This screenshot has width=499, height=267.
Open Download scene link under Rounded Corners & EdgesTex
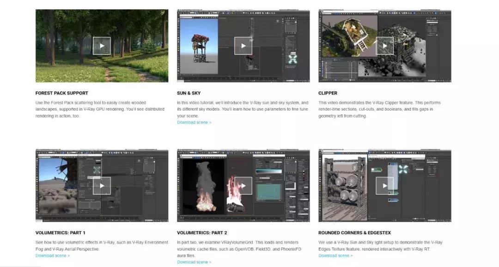click(335, 255)
